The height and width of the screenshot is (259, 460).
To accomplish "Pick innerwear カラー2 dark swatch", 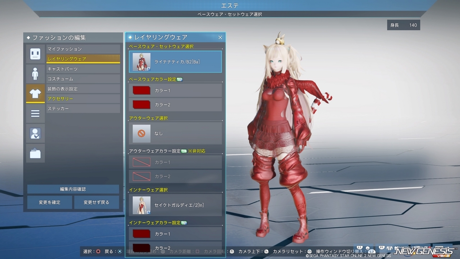I will 141,248.
